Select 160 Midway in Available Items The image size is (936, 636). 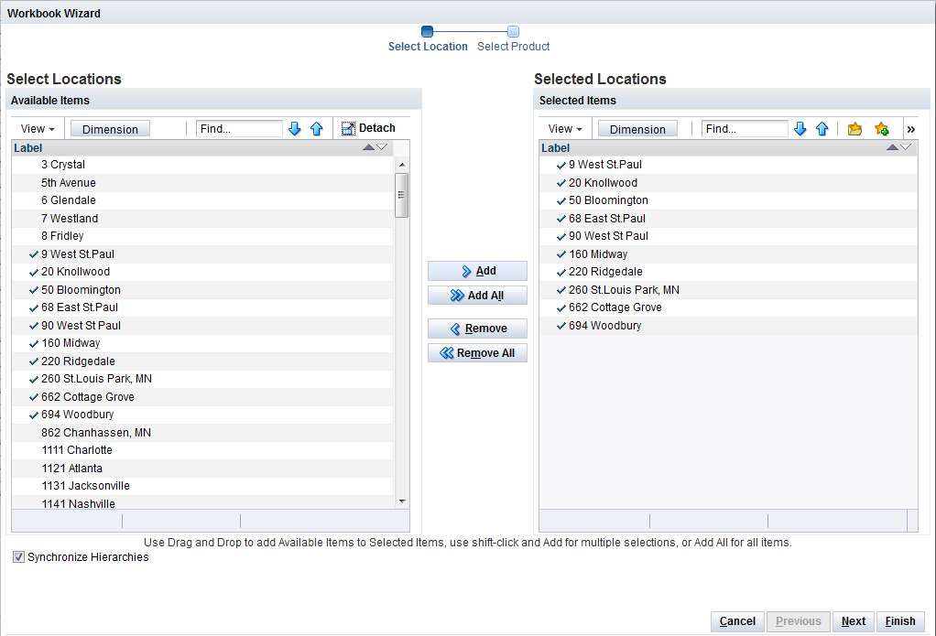[x=202, y=343]
